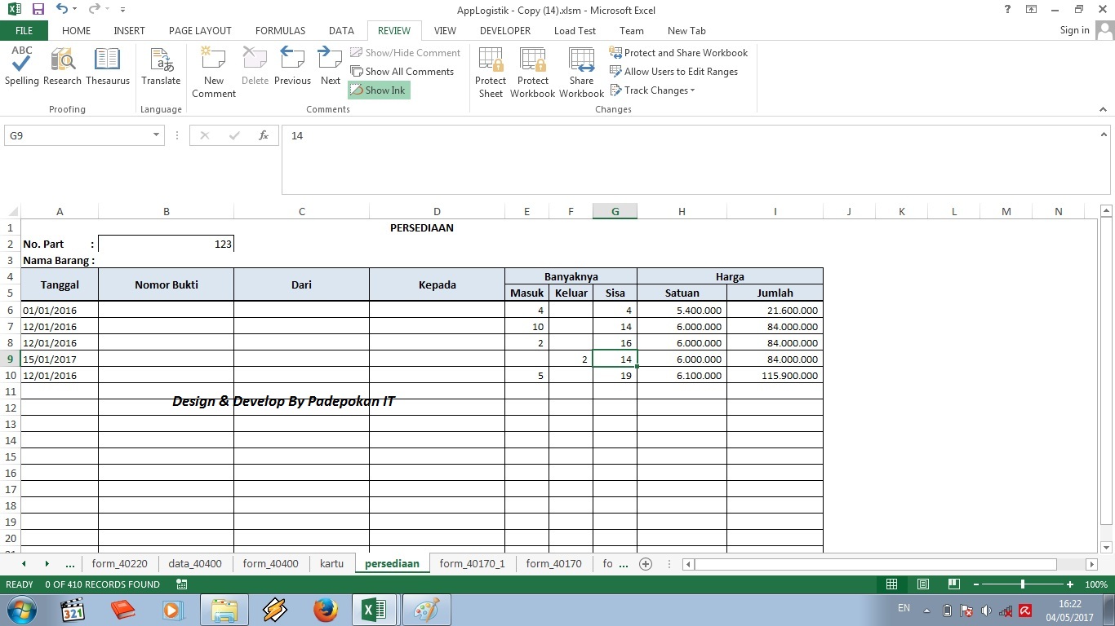The image size is (1115, 626).
Task: Switch to the DEVELOPER tab
Action: tap(505, 31)
